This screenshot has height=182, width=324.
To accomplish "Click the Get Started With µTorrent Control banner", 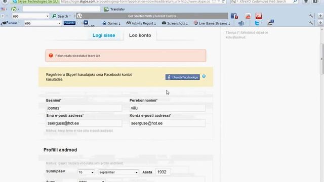I will pos(152,16).
